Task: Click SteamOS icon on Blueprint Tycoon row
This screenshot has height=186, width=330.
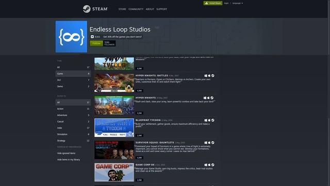Action: tap(213, 120)
